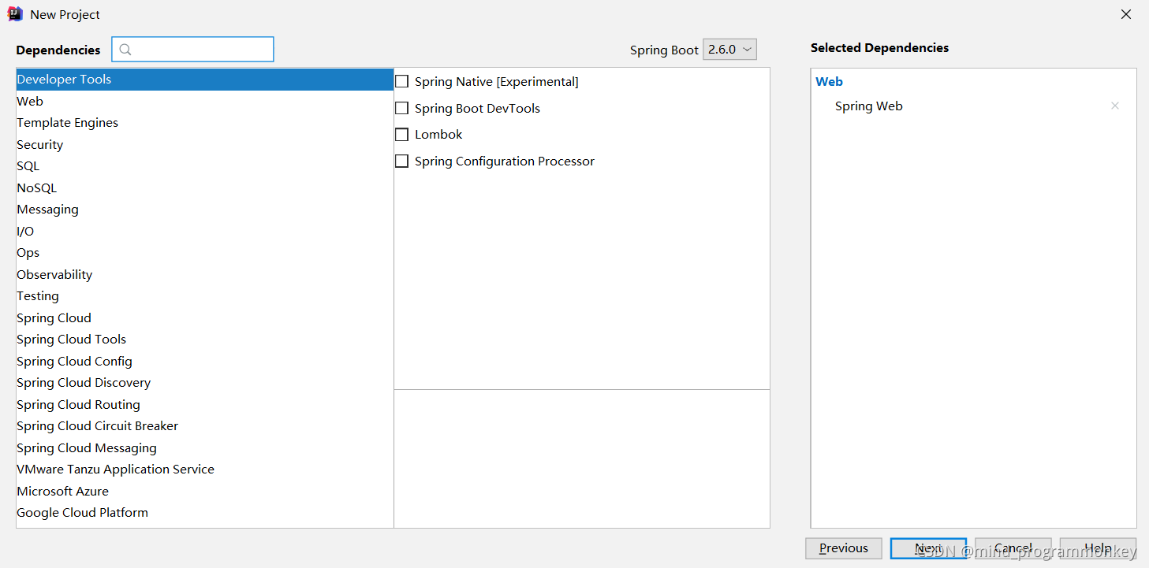Select the I/O category
Screen dimensions: 1149x568
coord(205,231)
